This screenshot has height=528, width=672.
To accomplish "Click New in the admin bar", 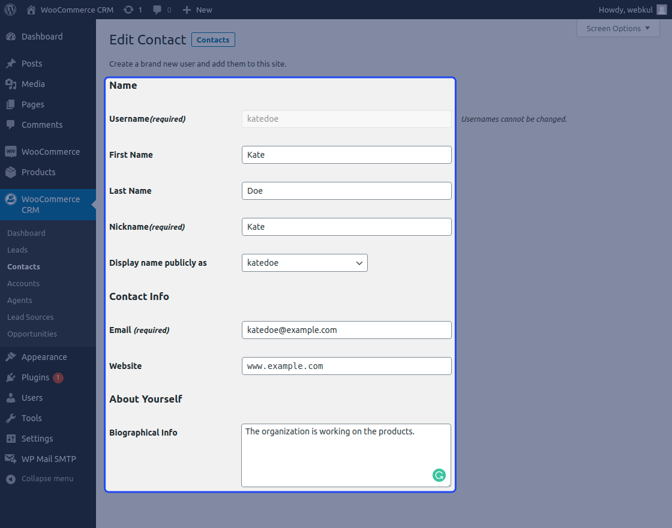I will click(x=204, y=10).
